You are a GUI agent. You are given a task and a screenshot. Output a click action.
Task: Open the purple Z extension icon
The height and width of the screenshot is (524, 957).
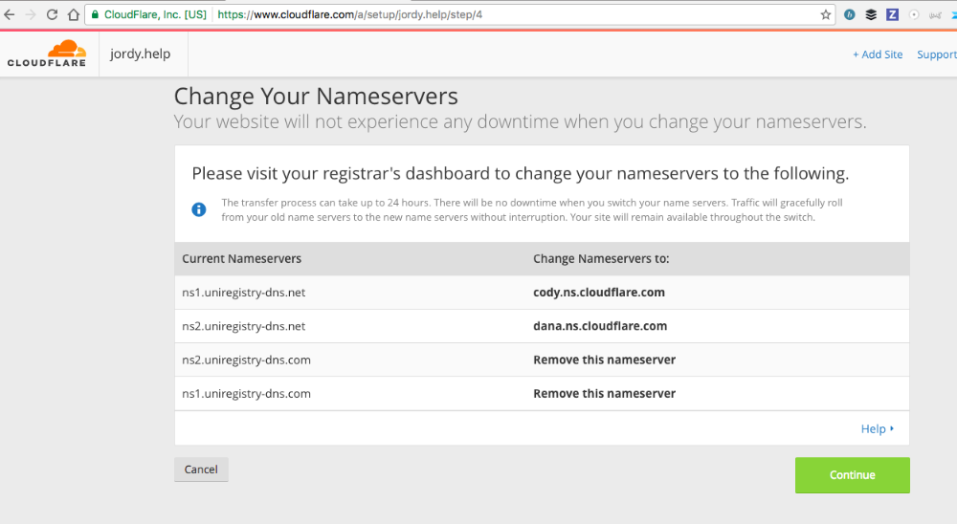coord(892,14)
